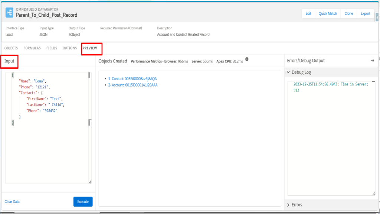Click the "Server: 556ms" metric
Image resolution: width=380 pixels, height=214 pixels.
tap(202, 61)
